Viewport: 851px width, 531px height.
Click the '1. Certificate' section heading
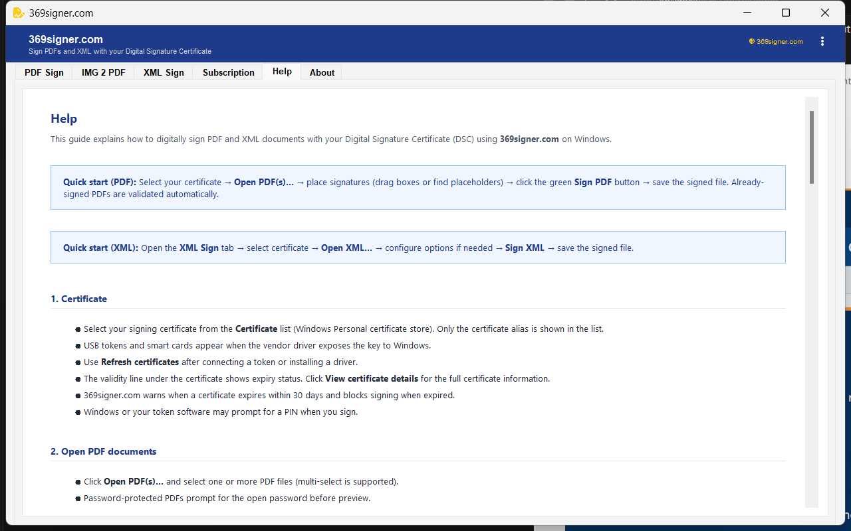click(x=78, y=299)
